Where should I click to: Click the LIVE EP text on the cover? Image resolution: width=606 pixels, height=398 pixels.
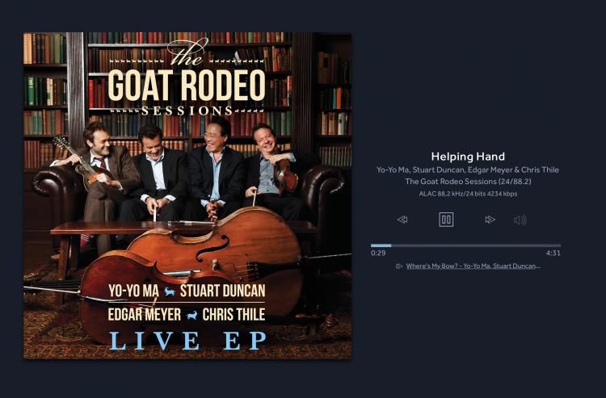click(x=187, y=341)
